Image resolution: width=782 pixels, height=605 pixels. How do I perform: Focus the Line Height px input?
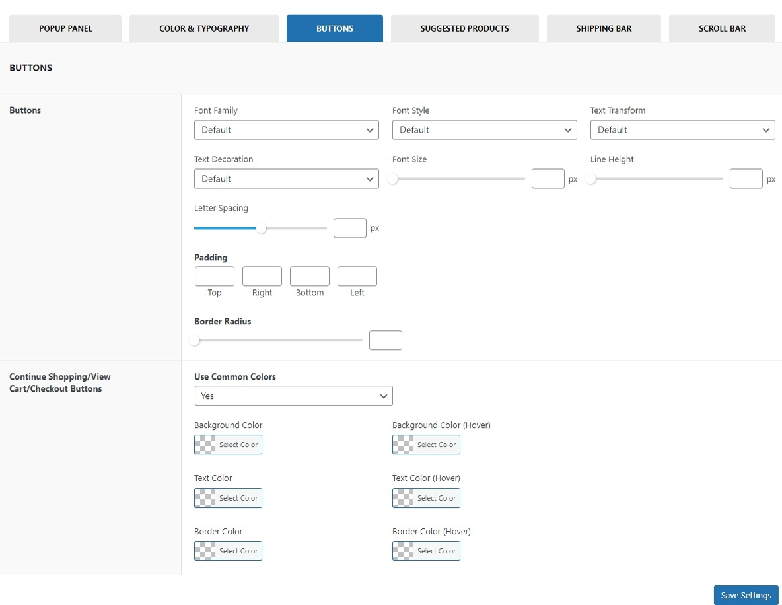tap(746, 178)
